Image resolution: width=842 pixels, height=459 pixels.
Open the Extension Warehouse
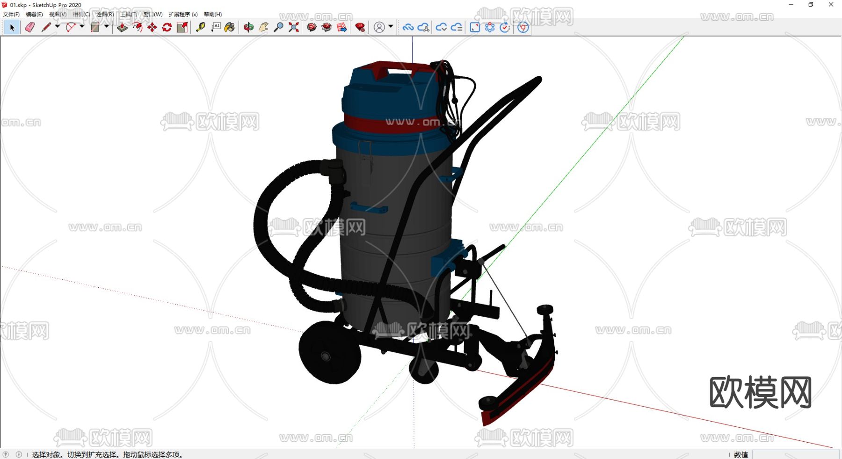(x=360, y=28)
